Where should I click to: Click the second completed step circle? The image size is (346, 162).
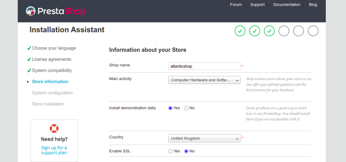pyautogui.click(x=255, y=31)
